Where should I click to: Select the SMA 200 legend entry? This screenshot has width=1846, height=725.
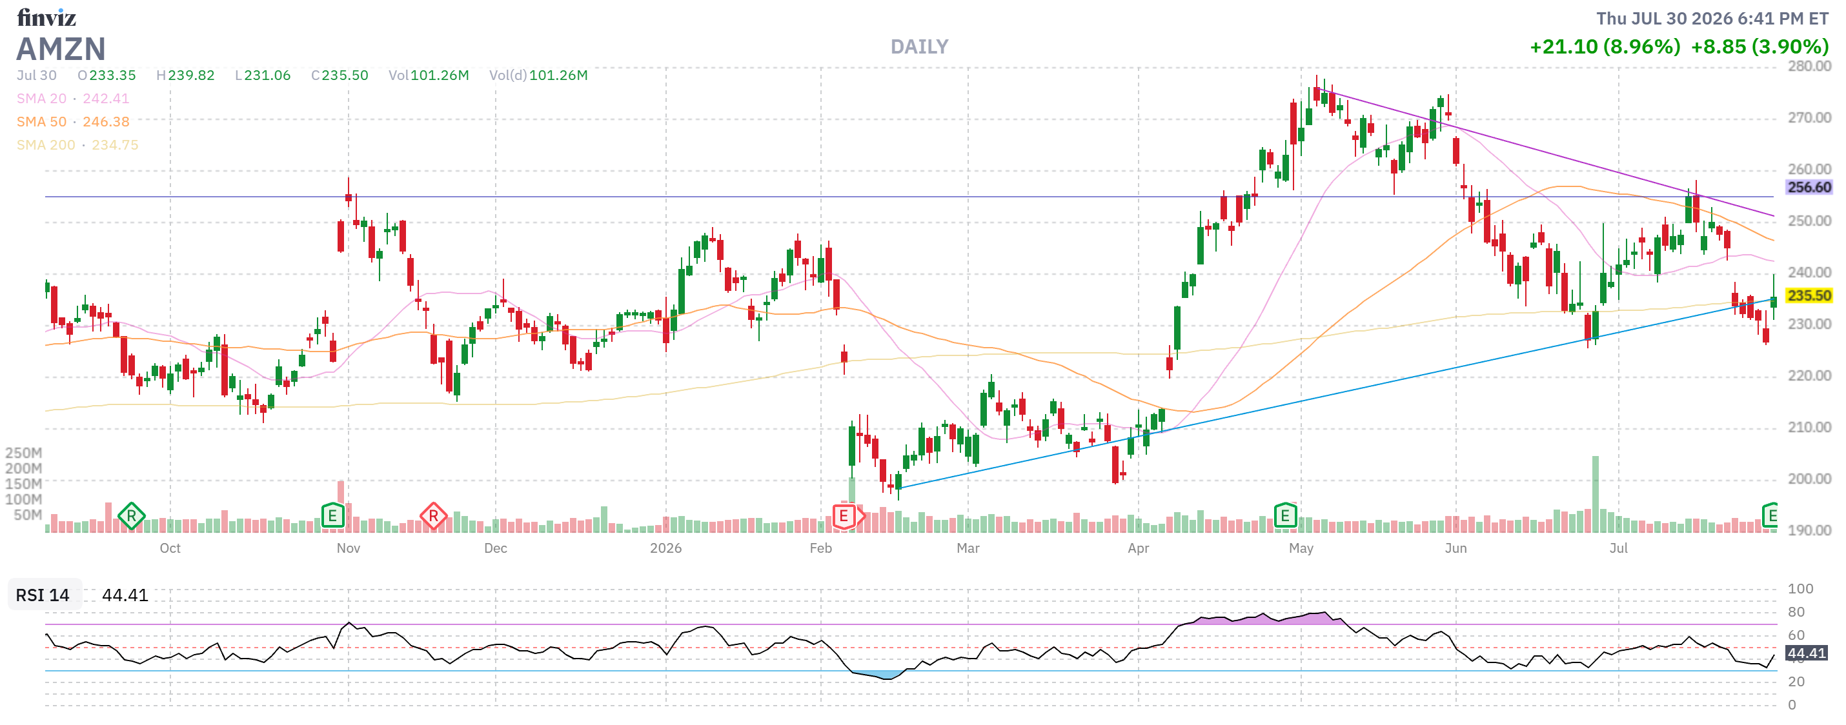(77, 144)
